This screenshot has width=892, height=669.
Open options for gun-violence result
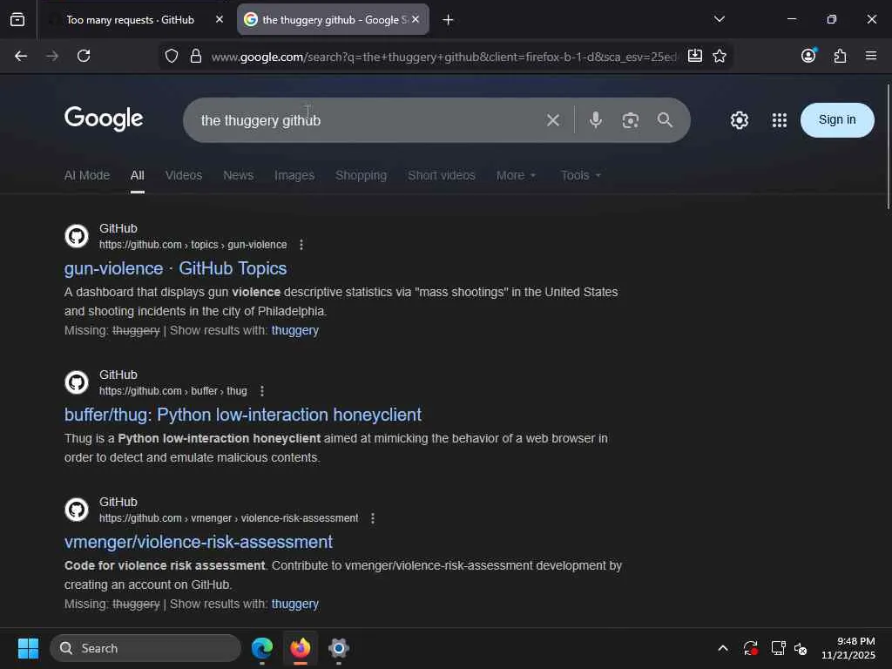[301, 245]
